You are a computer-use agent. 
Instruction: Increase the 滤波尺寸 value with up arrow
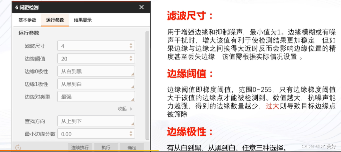131,44
